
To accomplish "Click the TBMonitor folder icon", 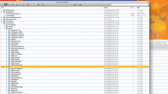I will (9, 91).
